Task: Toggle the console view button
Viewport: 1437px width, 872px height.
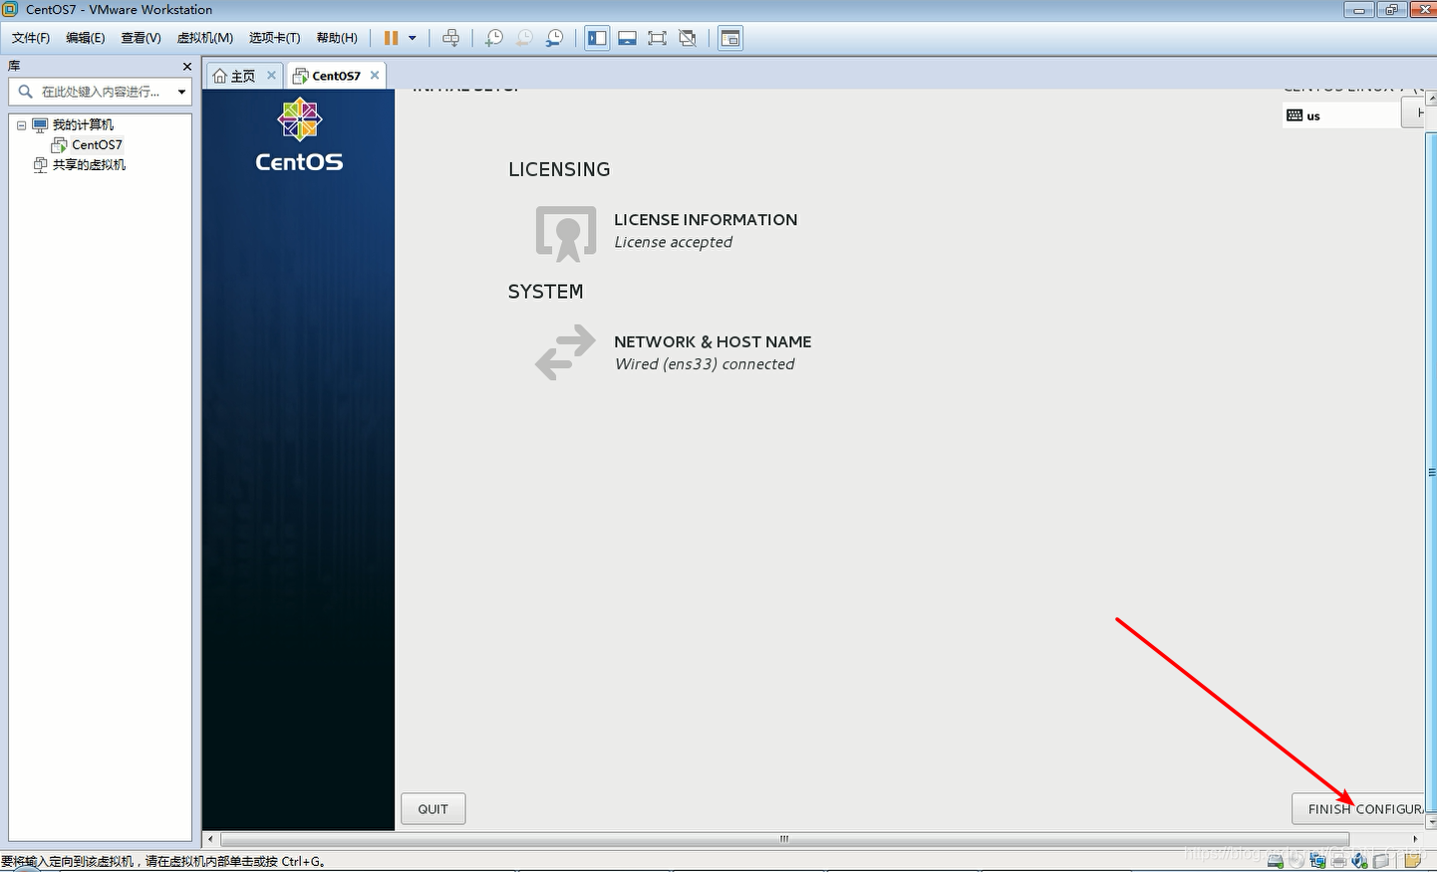Action: point(730,38)
